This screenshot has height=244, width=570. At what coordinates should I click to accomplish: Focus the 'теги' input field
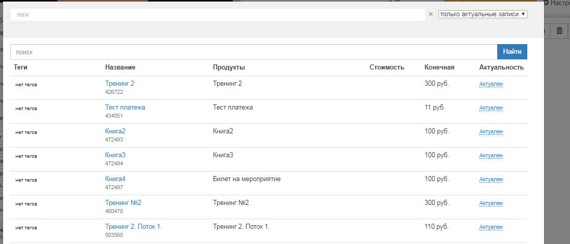coord(218,15)
